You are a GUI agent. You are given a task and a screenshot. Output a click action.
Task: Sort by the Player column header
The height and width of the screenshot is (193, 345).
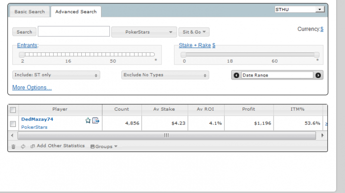[x=60, y=109]
